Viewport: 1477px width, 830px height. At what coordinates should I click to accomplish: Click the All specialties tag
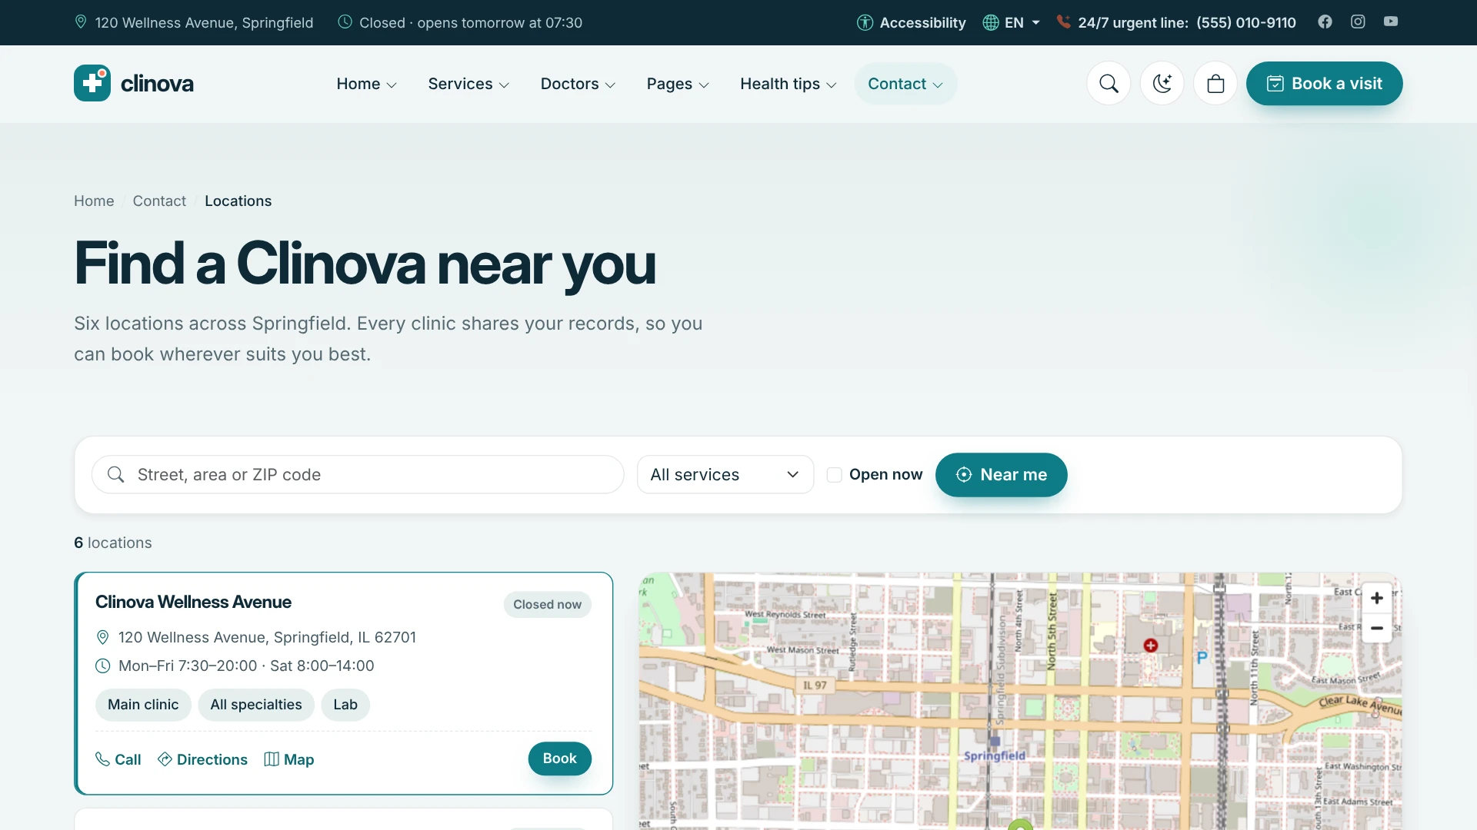point(256,705)
